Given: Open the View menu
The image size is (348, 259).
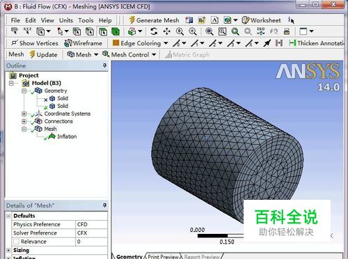Looking at the screenshot, I should 47,20.
